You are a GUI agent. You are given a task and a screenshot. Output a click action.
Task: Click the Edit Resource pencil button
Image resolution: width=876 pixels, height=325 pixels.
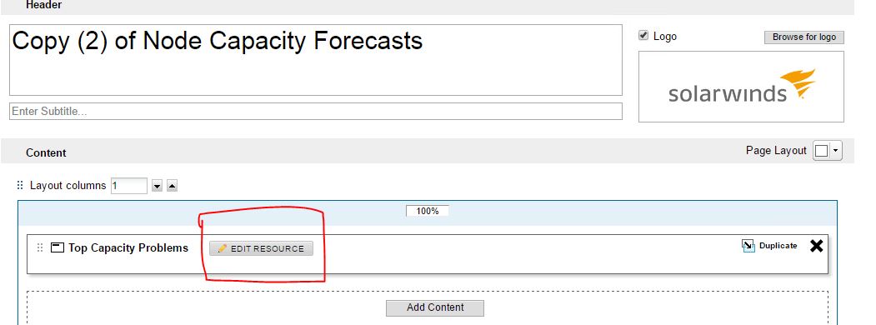262,248
